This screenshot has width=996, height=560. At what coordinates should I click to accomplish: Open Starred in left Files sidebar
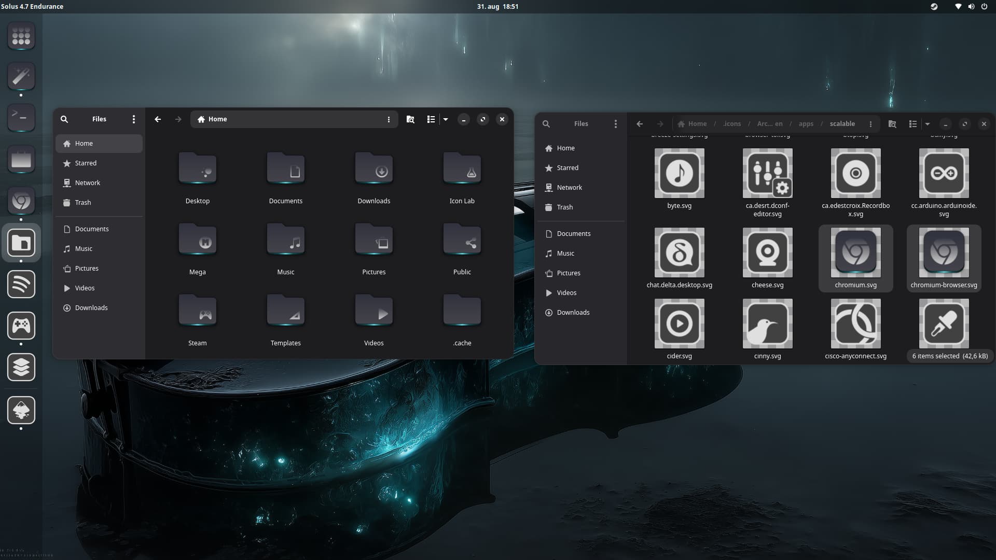pos(86,163)
